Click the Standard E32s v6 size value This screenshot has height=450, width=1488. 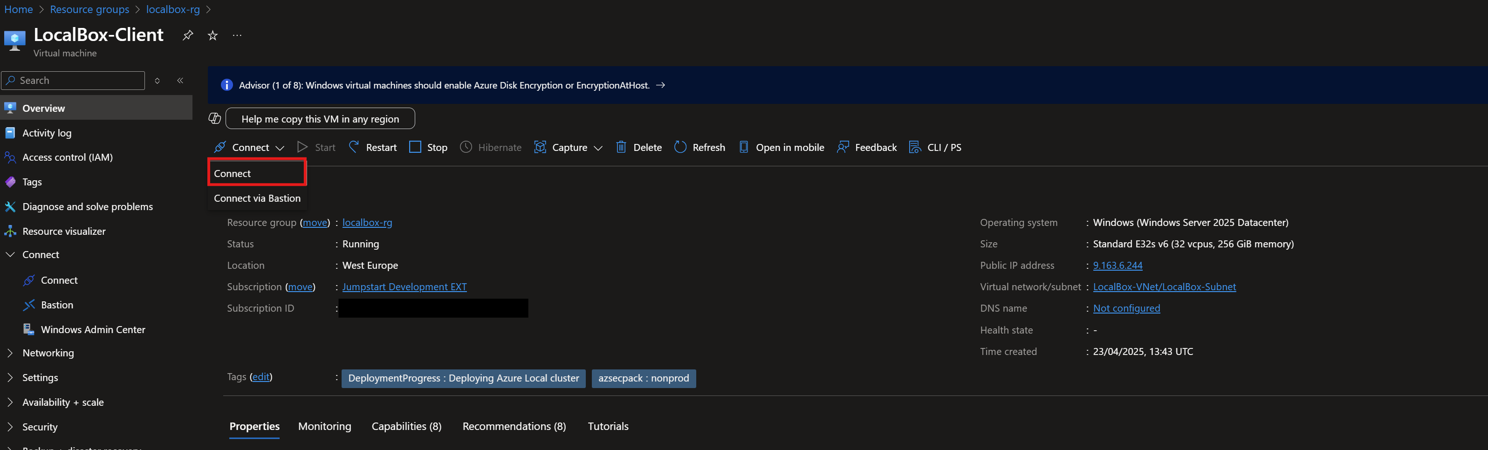click(x=1193, y=244)
